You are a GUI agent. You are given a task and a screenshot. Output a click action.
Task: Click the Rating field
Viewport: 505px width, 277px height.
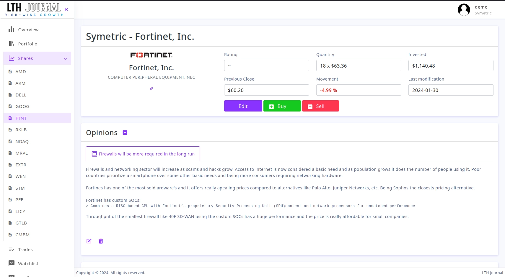tap(267, 65)
